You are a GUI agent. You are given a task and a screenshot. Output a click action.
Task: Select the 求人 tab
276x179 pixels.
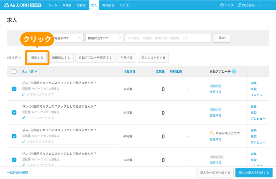click(x=94, y=5)
